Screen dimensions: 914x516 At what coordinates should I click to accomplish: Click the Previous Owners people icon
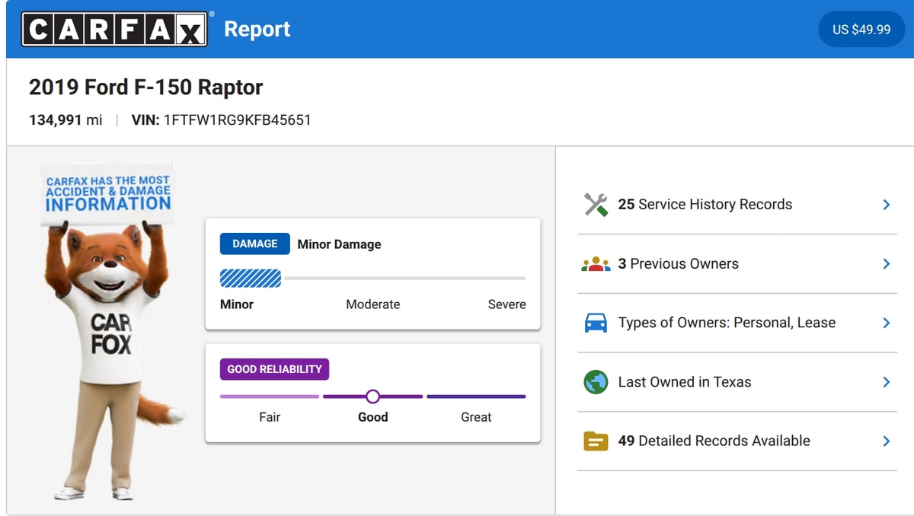596,264
